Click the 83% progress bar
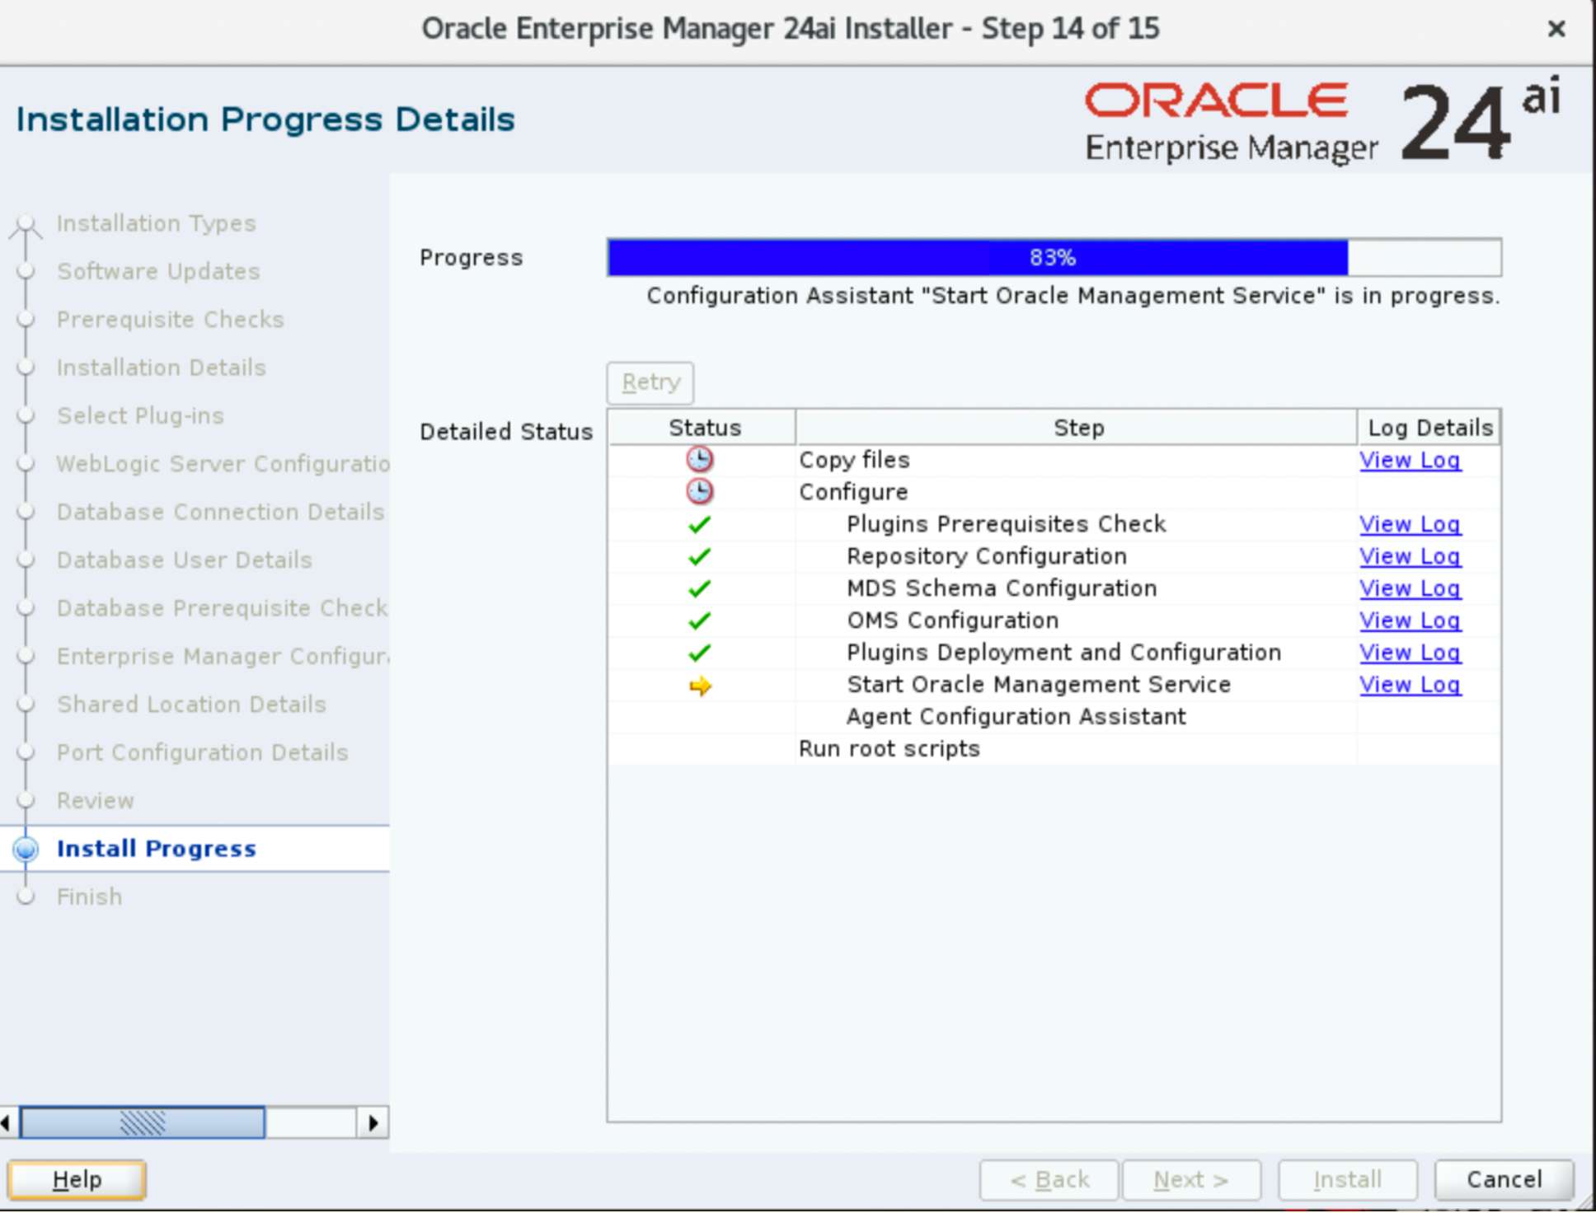The image size is (1596, 1213). (x=1054, y=258)
